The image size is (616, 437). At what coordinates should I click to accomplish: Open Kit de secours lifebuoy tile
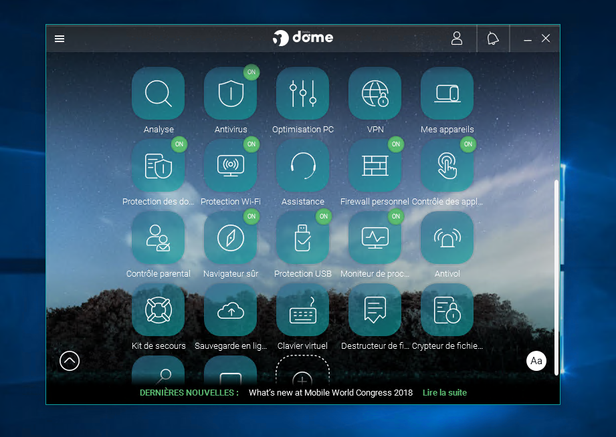coord(159,310)
